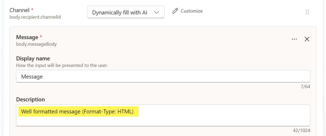The width and height of the screenshot is (326, 136).
Task: Click the red asterisk beside Channel
Action: coord(32,10)
